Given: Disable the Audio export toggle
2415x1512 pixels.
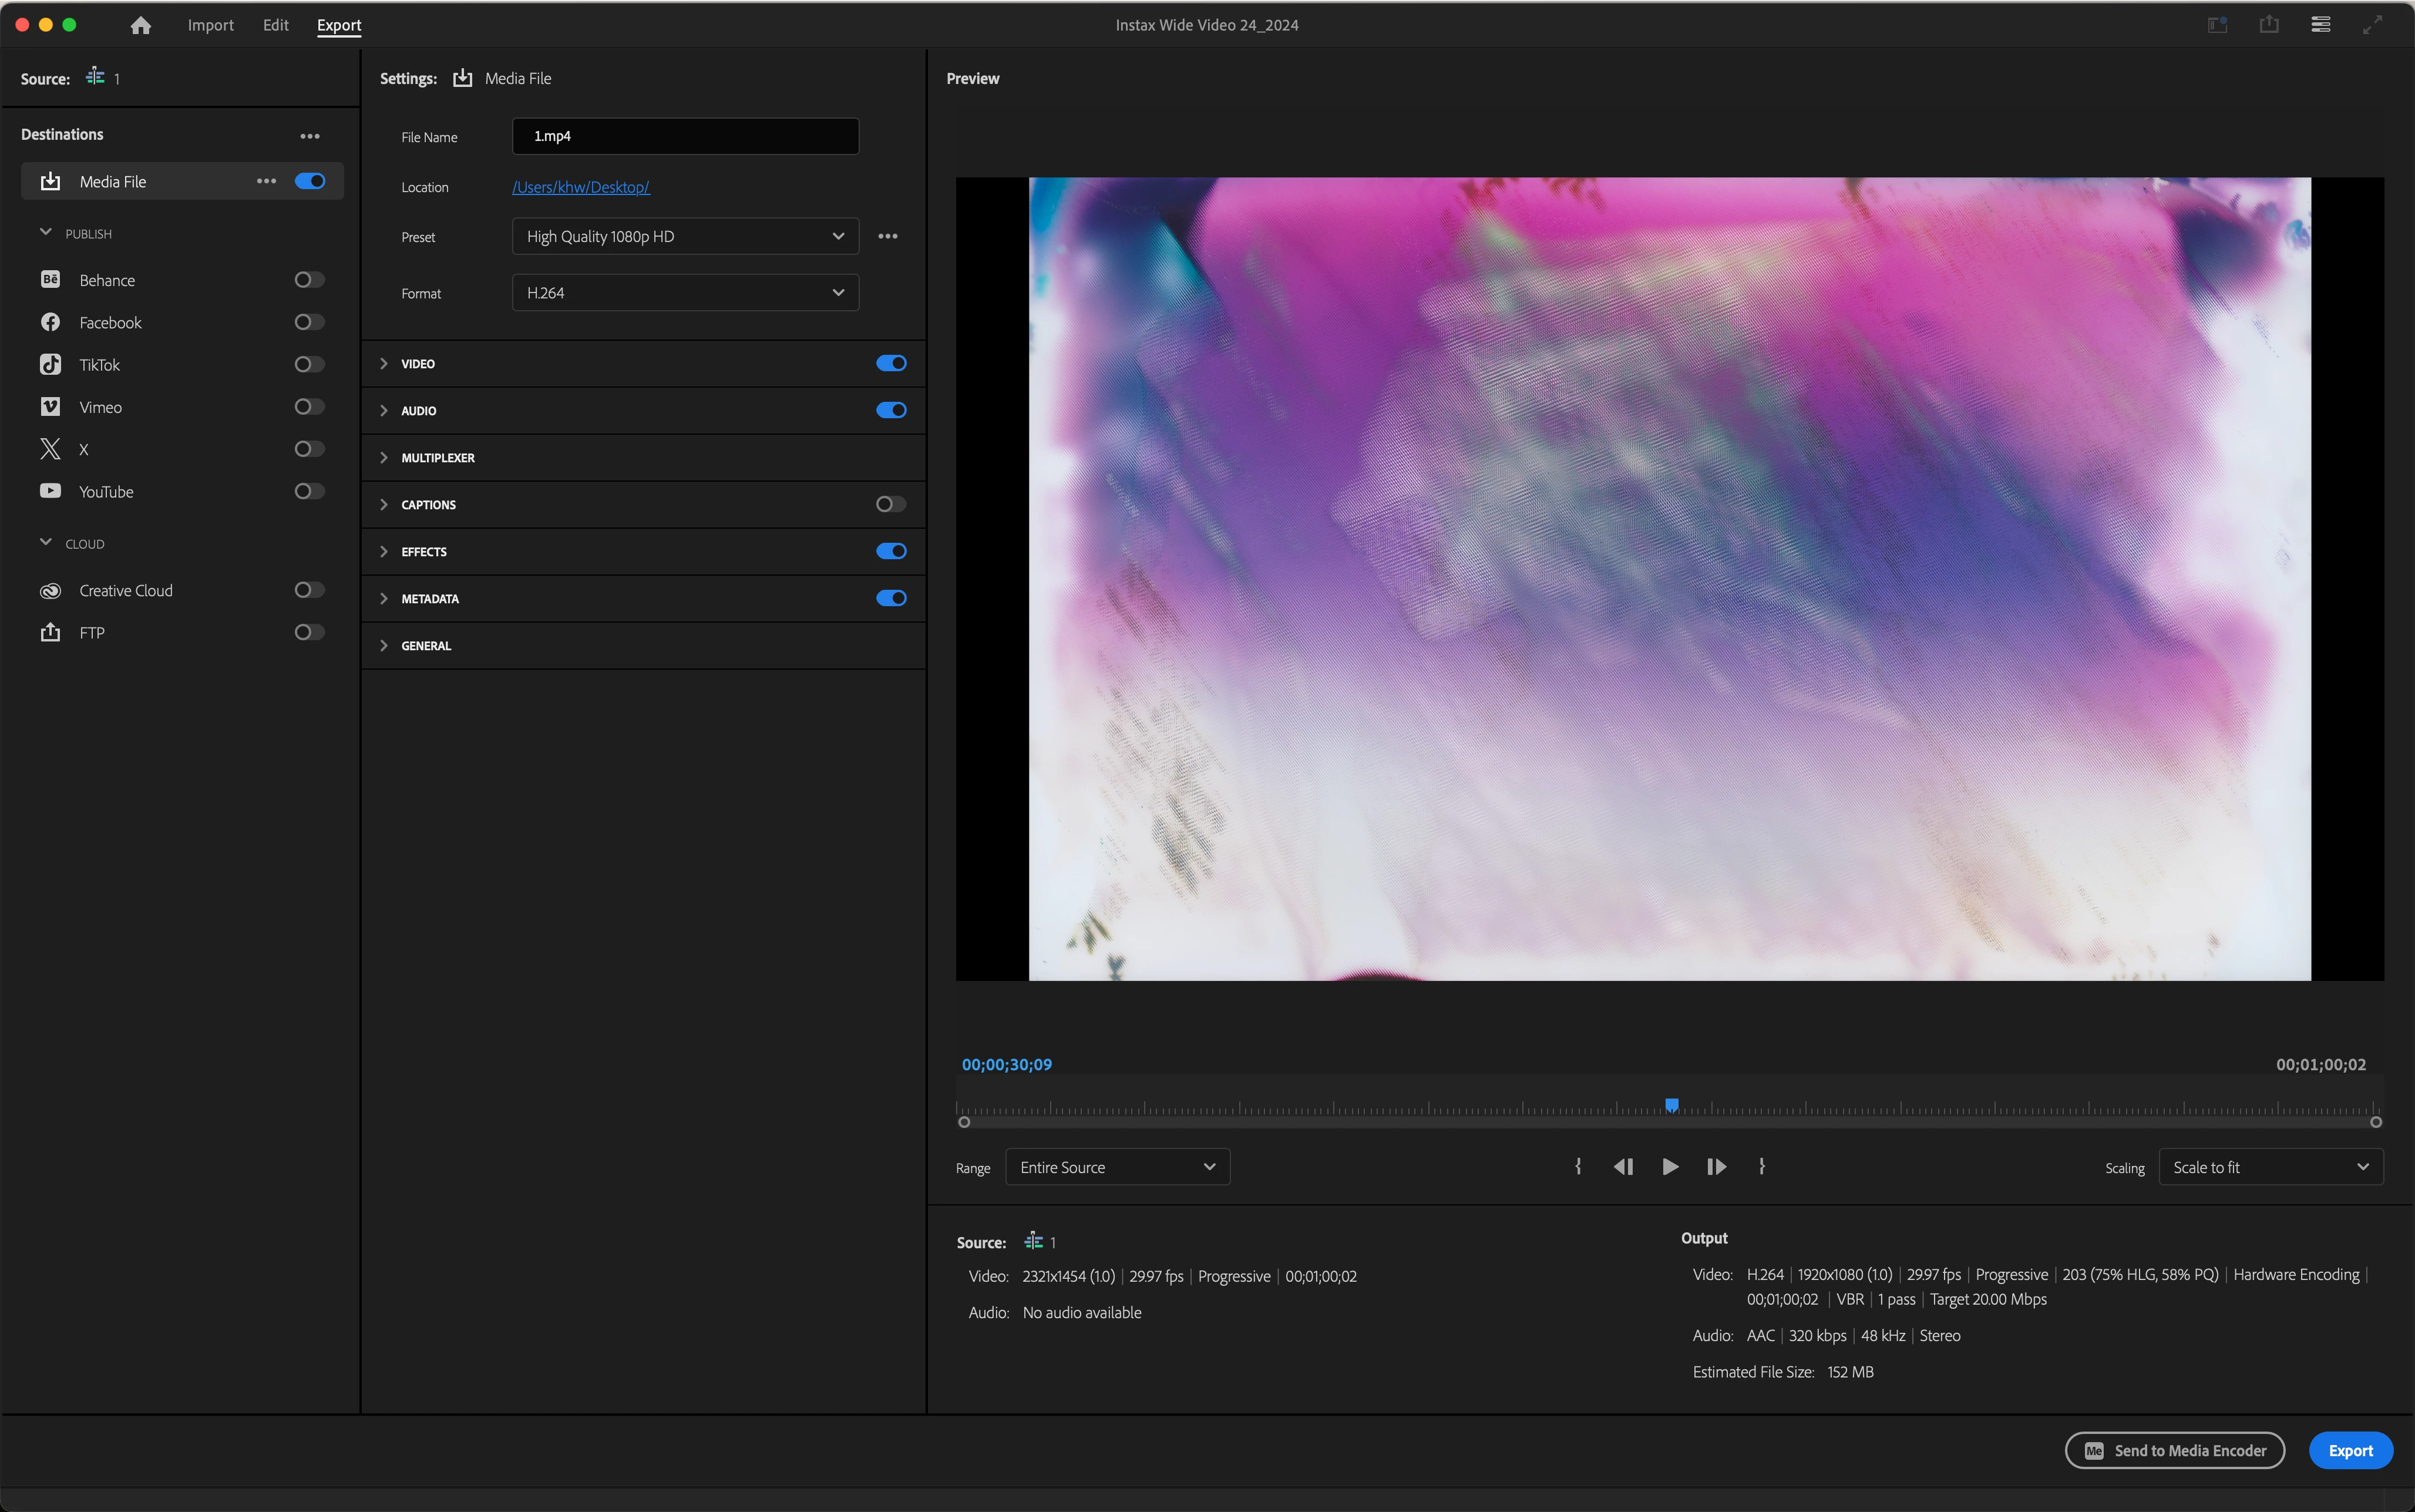Looking at the screenshot, I should click(x=890, y=410).
